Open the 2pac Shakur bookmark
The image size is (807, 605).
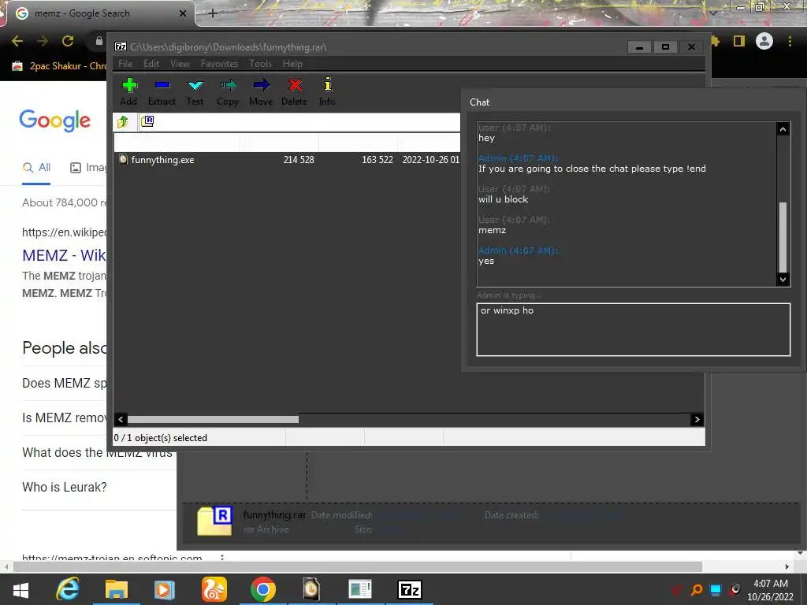pos(60,66)
